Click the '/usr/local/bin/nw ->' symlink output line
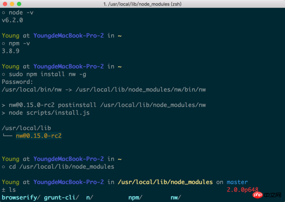Image resolution: width=285 pixels, height=202 pixels. [x=104, y=89]
